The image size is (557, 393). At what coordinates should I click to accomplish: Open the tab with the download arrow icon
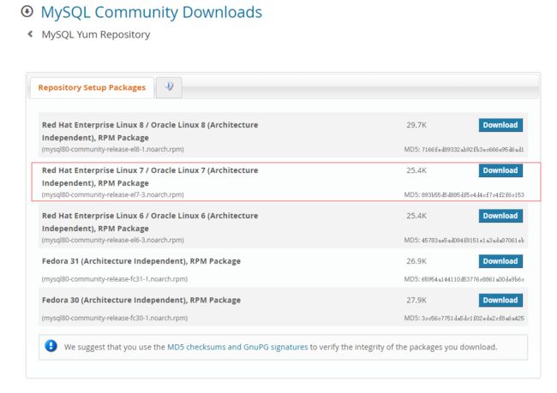click(x=169, y=87)
